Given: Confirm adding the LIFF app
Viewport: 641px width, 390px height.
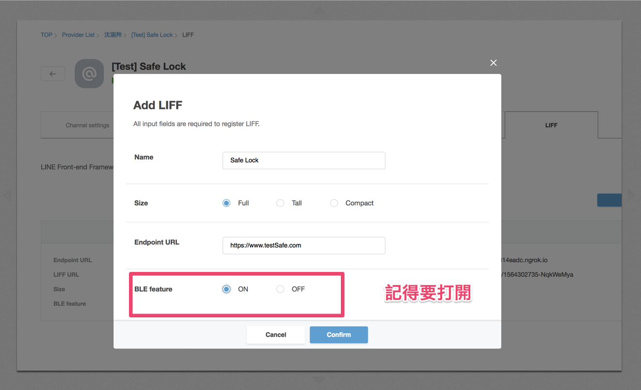Looking at the screenshot, I should tap(339, 335).
